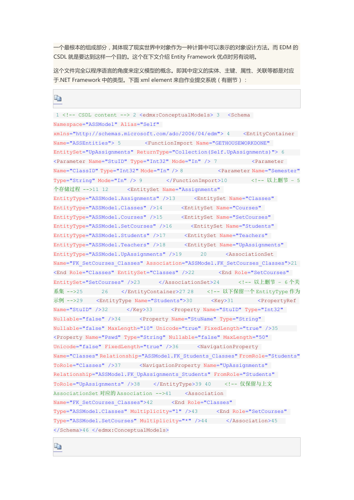Click the closing tag '</FunctionImport>'

(x=193, y=180)
